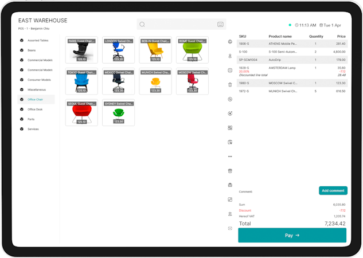Click the Hereof VAT value 1,205.74

click(x=339, y=216)
